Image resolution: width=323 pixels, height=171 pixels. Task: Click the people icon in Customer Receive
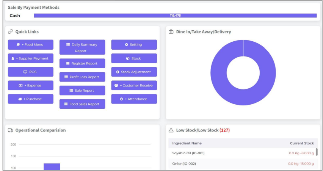116,85
